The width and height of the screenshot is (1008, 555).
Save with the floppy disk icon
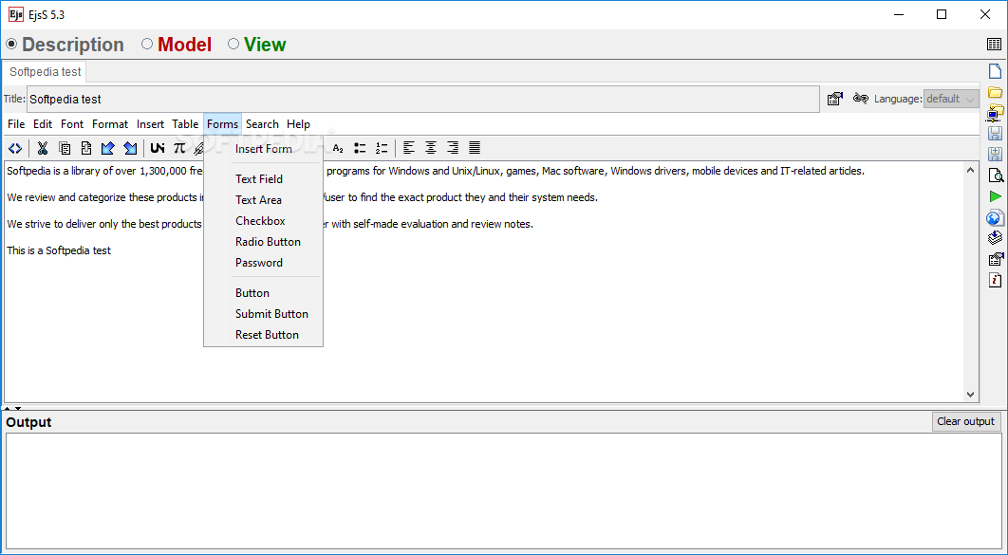[995, 134]
